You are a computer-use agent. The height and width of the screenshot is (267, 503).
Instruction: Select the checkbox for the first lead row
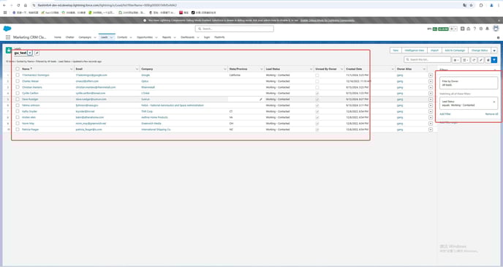[x=18, y=75]
